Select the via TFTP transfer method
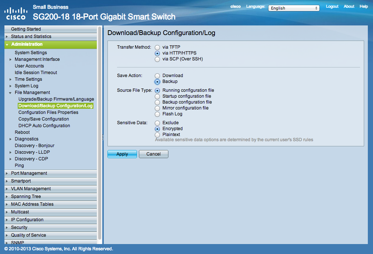The width and height of the screenshot is (373, 254). pyautogui.click(x=157, y=47)
